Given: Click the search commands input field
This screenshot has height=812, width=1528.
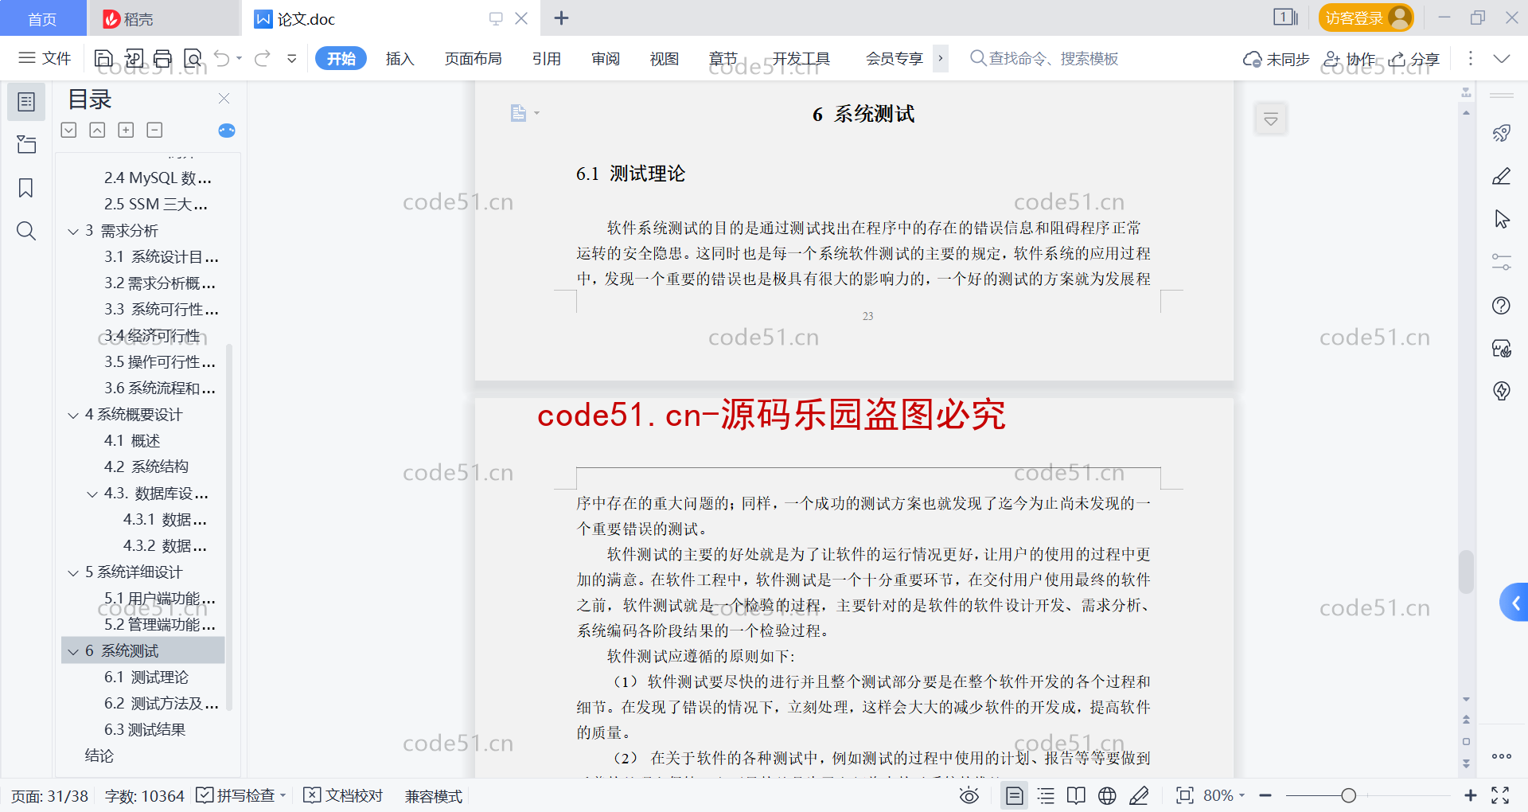Looking at the screenshot, I should click(1044, 58).
